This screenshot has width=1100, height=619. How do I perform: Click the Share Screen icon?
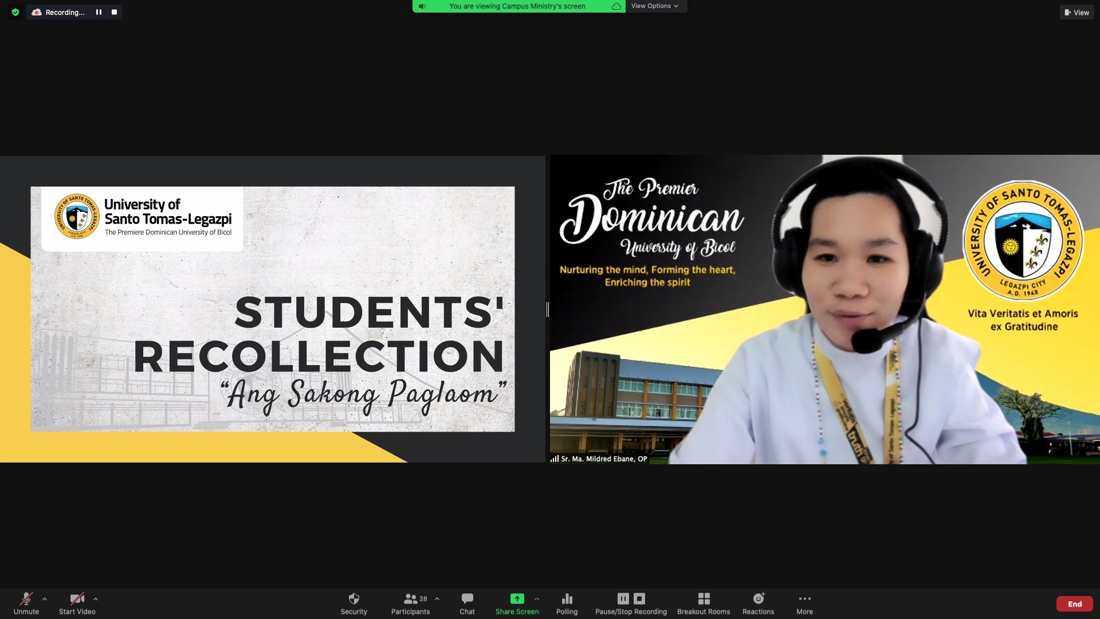(517, 599)
